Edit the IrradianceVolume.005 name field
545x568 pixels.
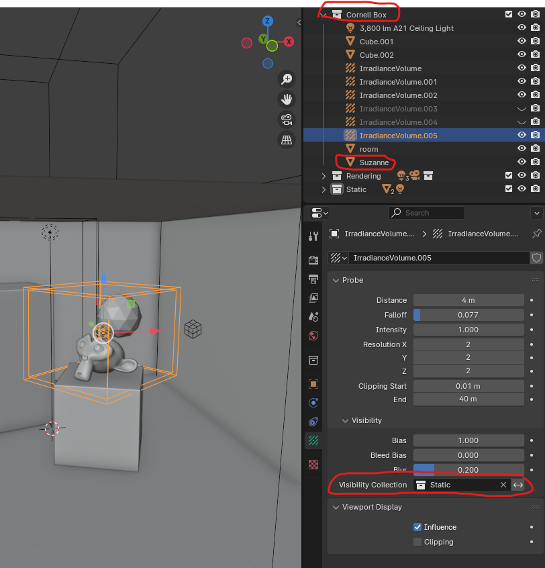pos(439,258)
